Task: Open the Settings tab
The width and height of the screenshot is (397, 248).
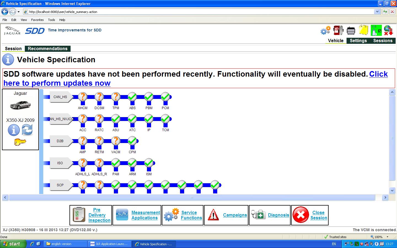Action: pyautogui.click(x=358, y=41)
